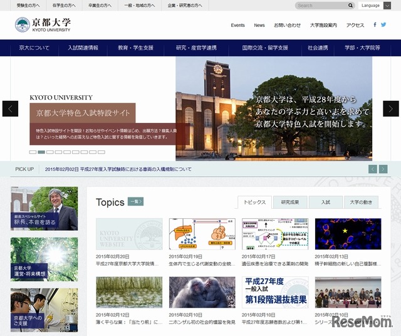Open ニホンザル初の社会的慣習を発見 article title

202,322
